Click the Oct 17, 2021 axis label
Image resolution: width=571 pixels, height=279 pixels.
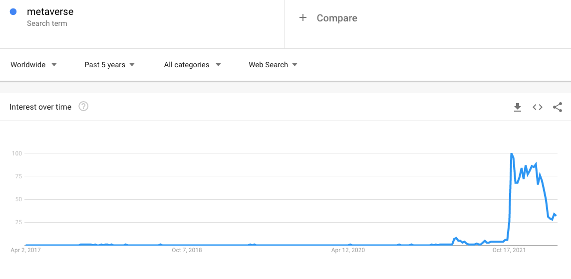pos(509,250)
